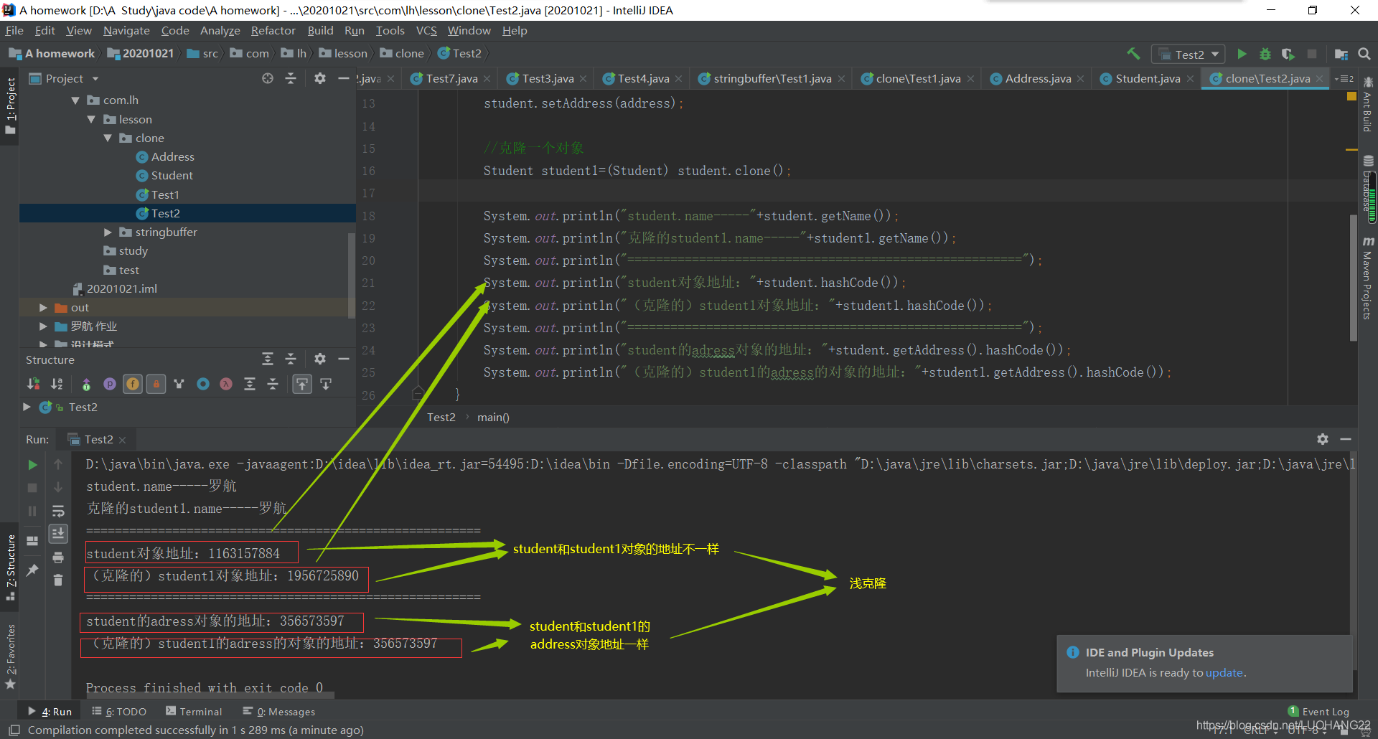Image resolution: width=1378 pixels, height=739 pixels.
Task: Open Project panel settings gear
Action: tap(320, 78)
